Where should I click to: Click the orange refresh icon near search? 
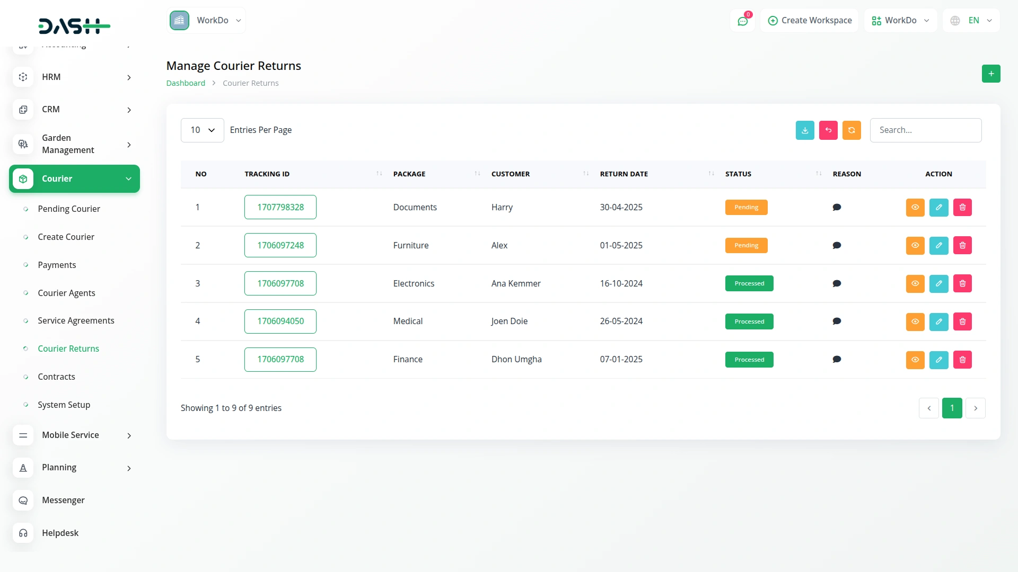[x=851, y=130]
